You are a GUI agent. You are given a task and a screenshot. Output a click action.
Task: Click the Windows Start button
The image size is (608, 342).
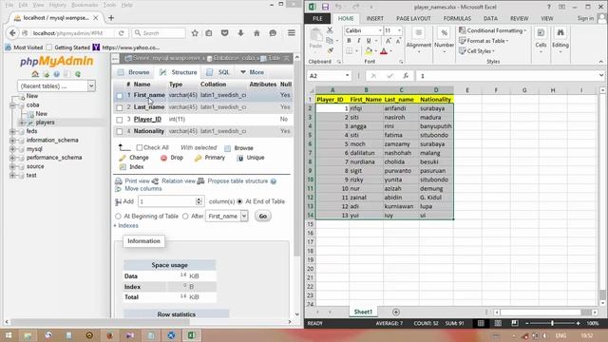pos(9,335)
